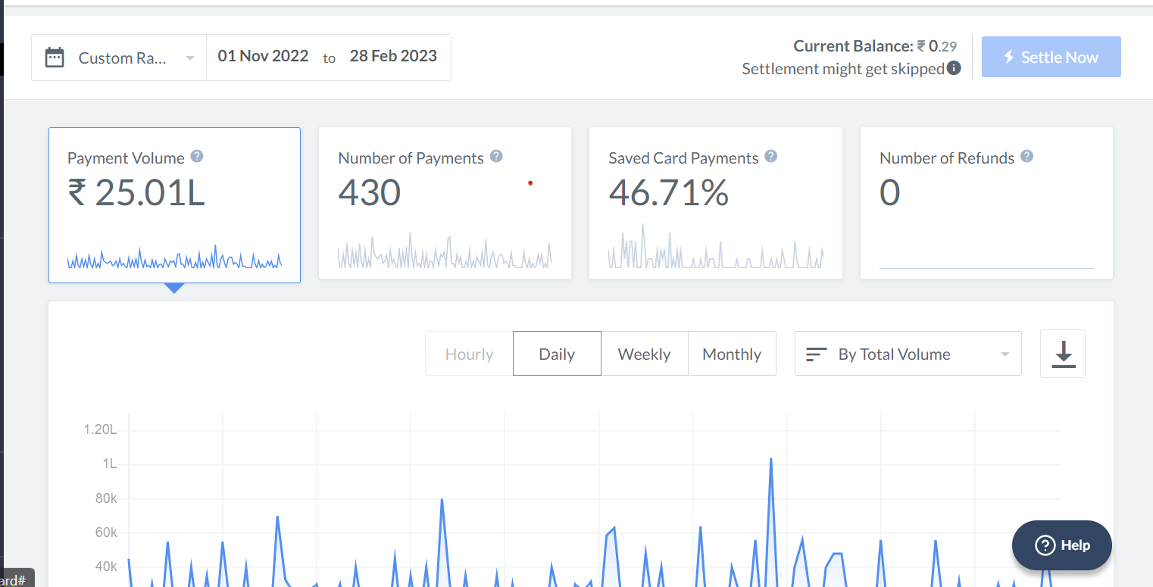Click the Number of Refunds help icon
The height and width of the screenshot is (587, 1153).
click(1026, 157)
